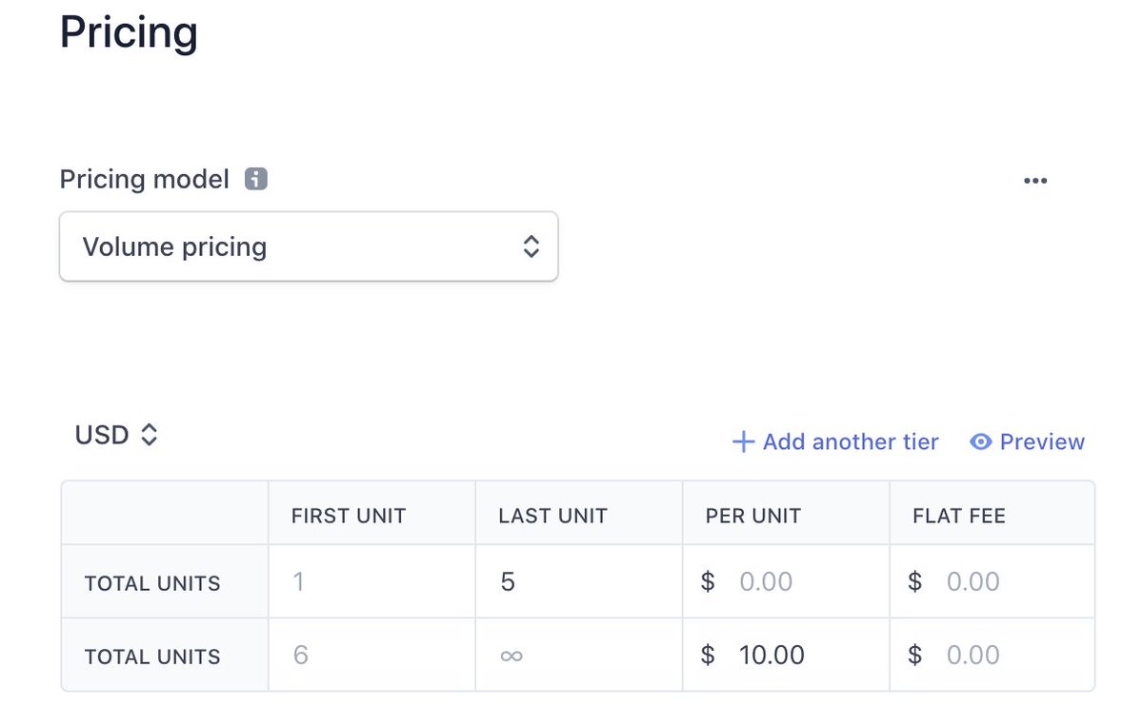Click the Per Unit field in first tier
Viewport: 1143px width, 726px height.
point(786,581)
